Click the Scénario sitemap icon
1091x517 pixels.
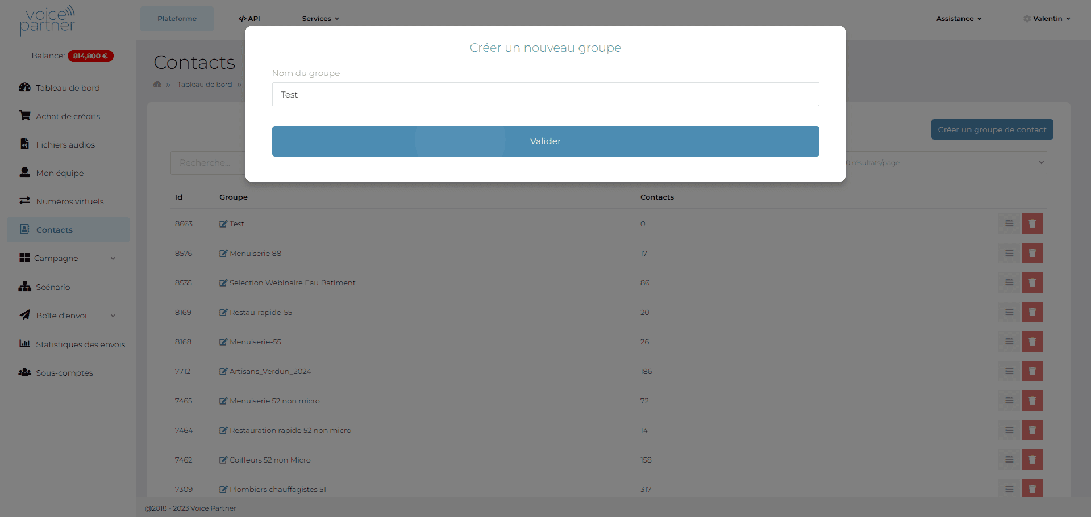[24, 287]
